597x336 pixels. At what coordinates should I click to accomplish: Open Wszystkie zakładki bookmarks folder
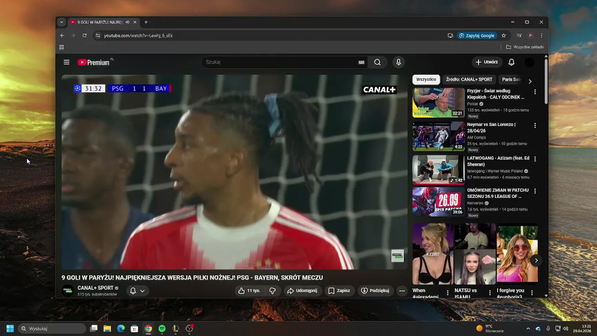525,47
